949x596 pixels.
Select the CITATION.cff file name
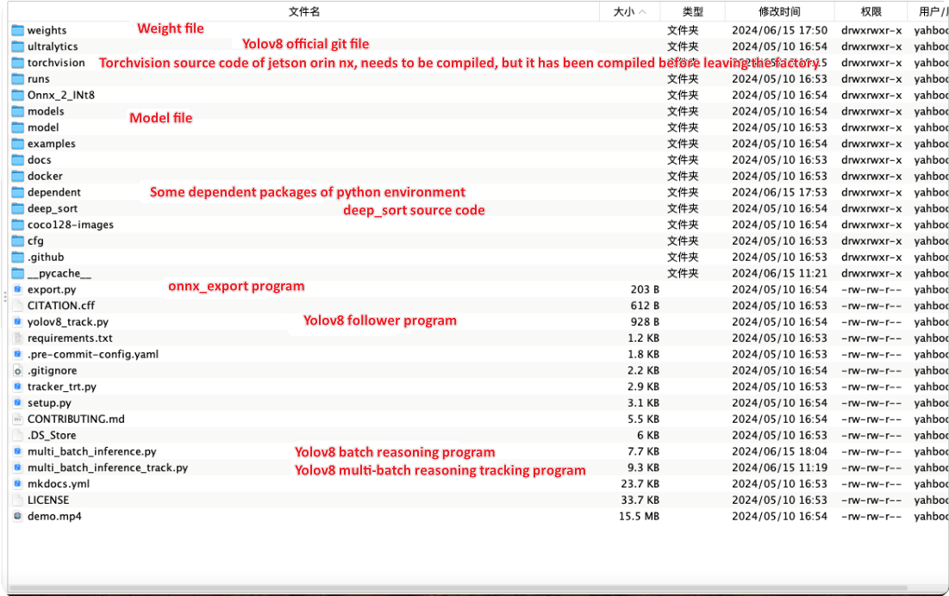click(61, 306)
